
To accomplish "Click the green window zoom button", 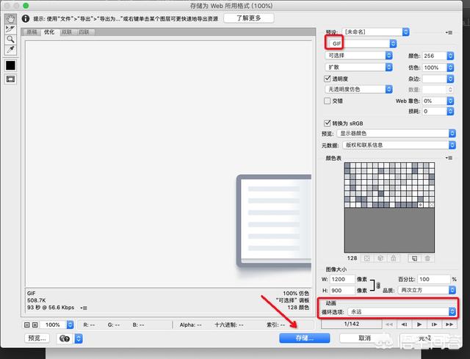I will tap(26, 6).
